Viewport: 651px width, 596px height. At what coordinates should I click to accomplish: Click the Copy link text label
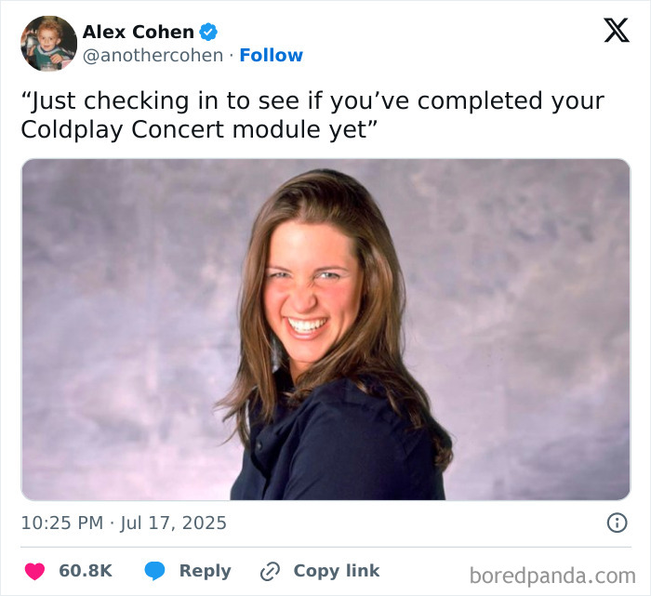pyautogui.click(x=337, y=571)
